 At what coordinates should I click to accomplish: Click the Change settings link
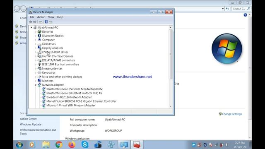[x=232, y=114]
